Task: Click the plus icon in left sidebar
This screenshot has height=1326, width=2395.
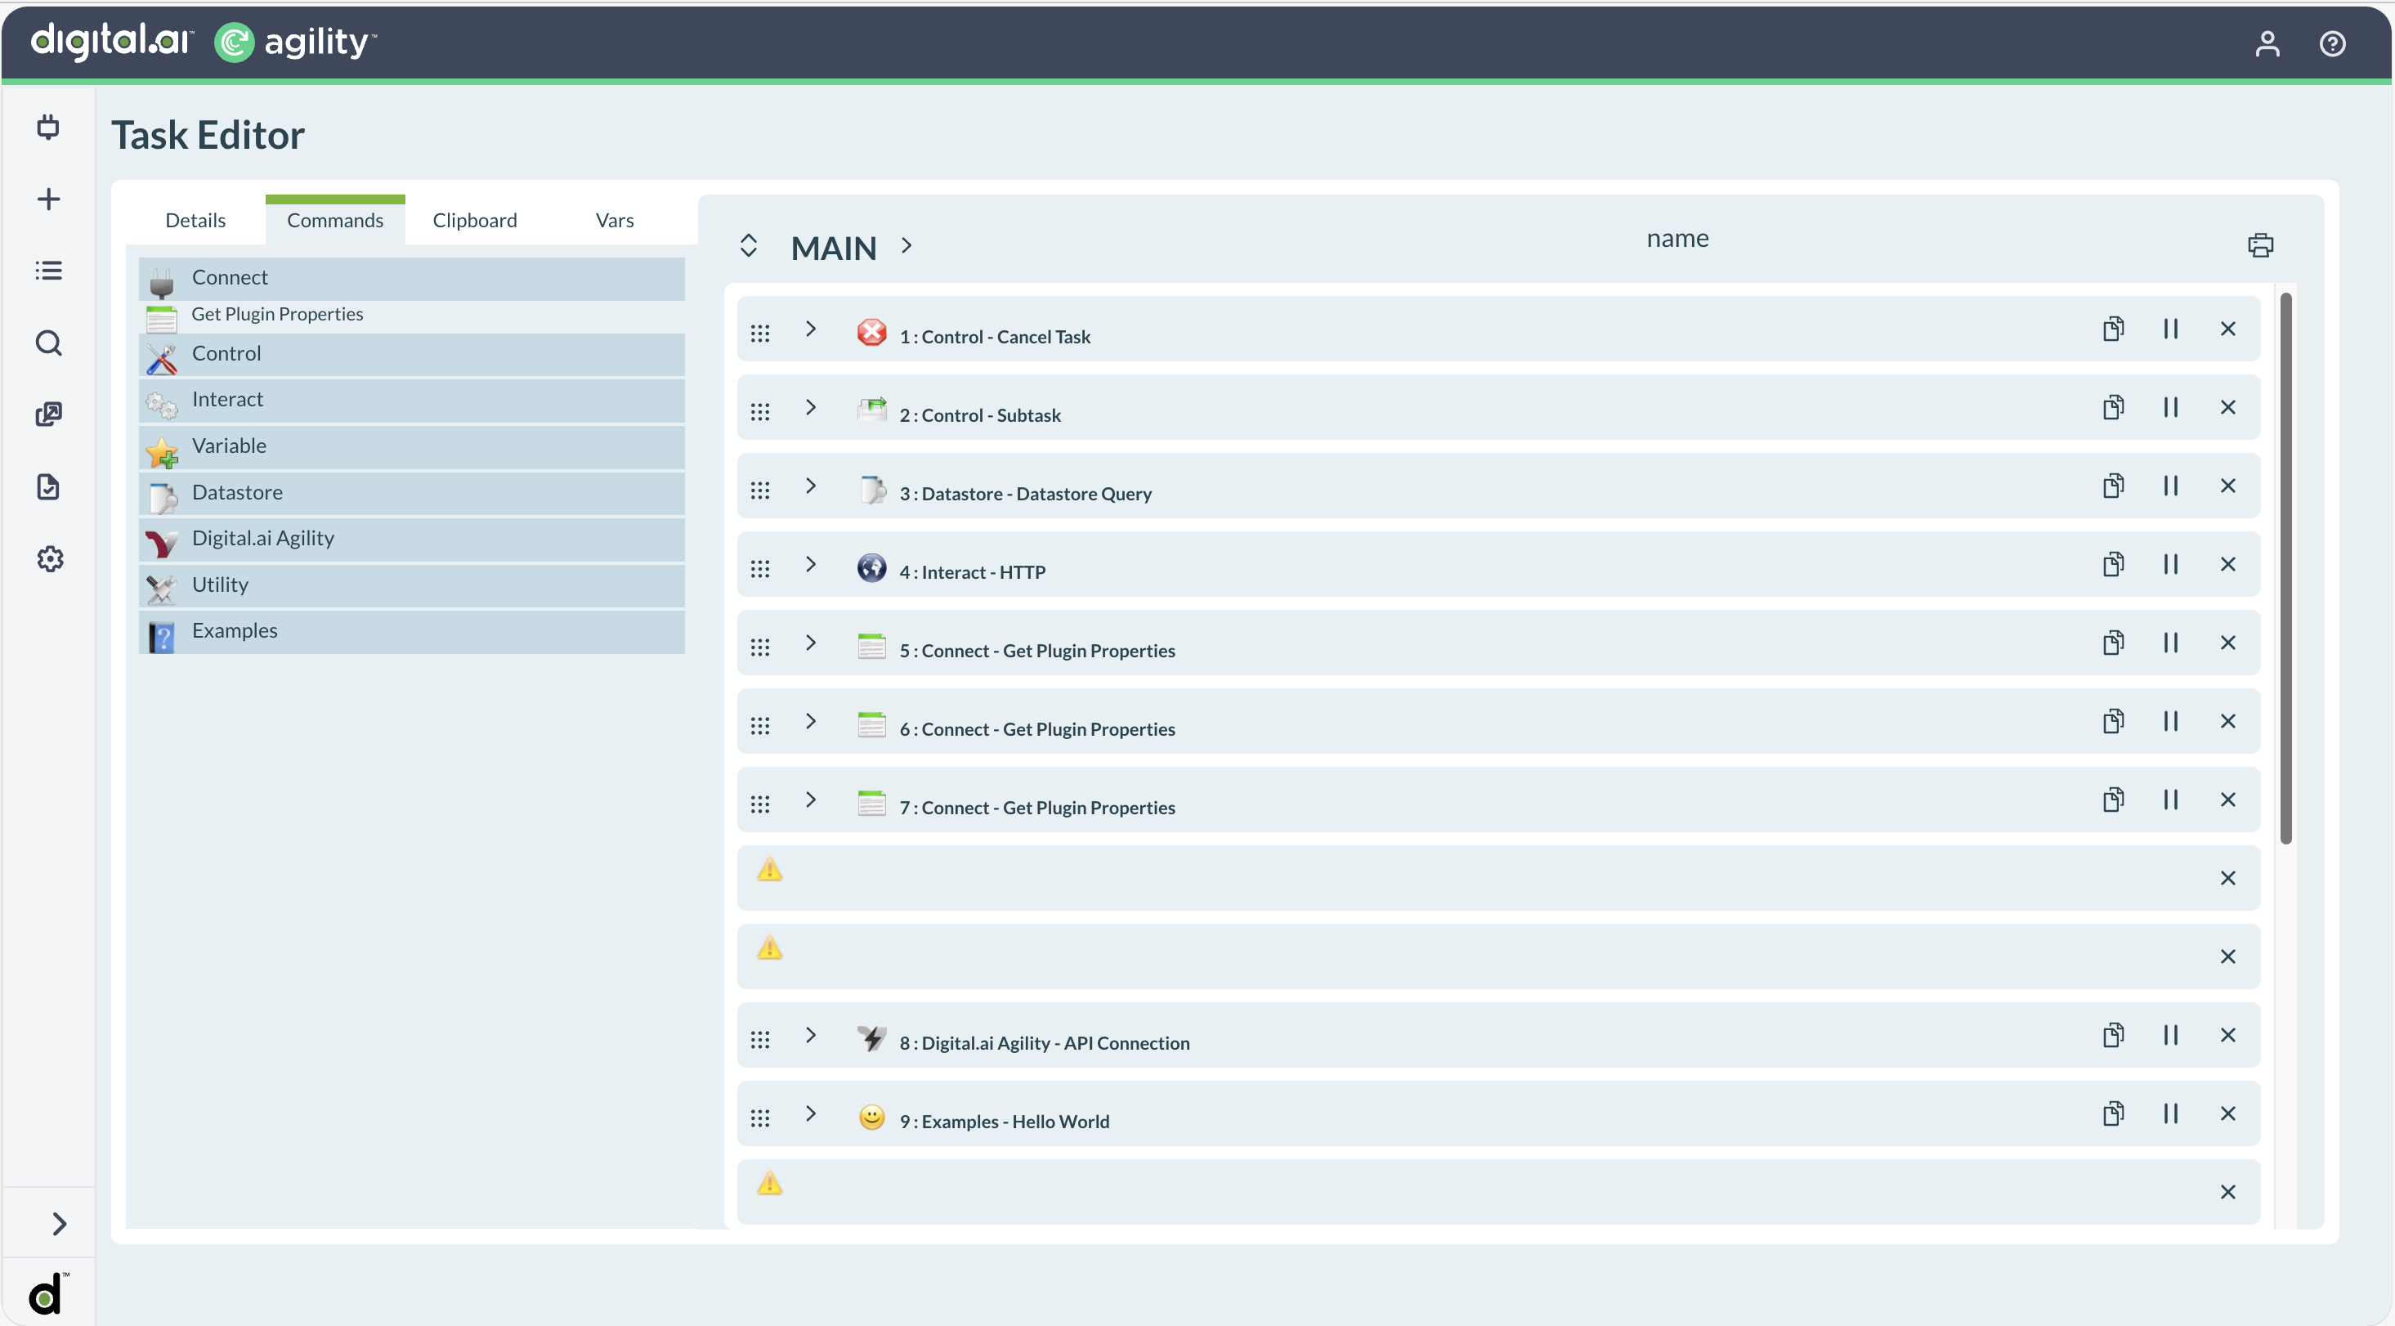Action: pos(48,199)
